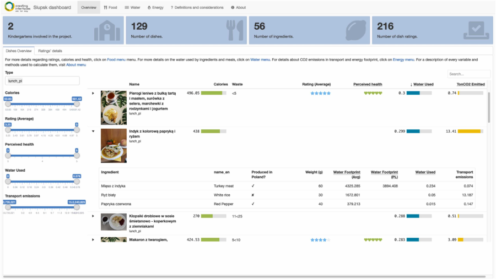Expand the Pierogi leniwe dish row
Image resolution: width=496 pixels, height=279 pixels.
pos(93,94)
